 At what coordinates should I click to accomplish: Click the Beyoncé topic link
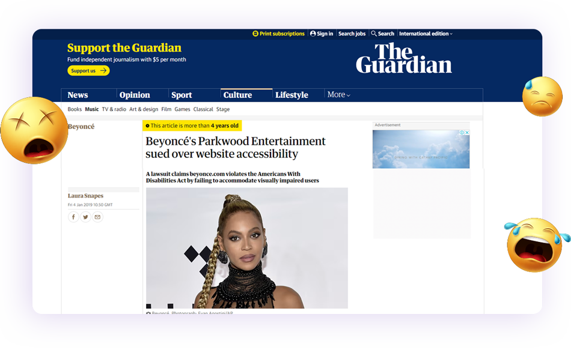tap(81, 127)
